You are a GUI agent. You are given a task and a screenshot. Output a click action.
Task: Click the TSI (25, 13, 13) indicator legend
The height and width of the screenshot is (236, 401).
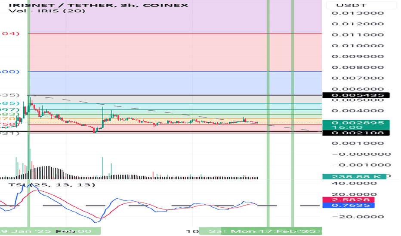pos(52,185)
